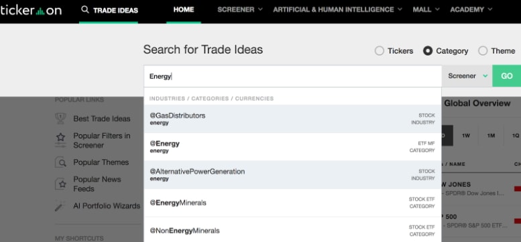Image resolution: width=521 pixels, height=242 pixels.
Task: Click the Popular News Feeds icon
Action: point(60,184)
